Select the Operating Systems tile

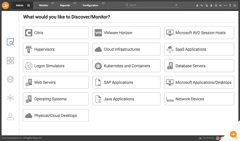tap(56, 99)
